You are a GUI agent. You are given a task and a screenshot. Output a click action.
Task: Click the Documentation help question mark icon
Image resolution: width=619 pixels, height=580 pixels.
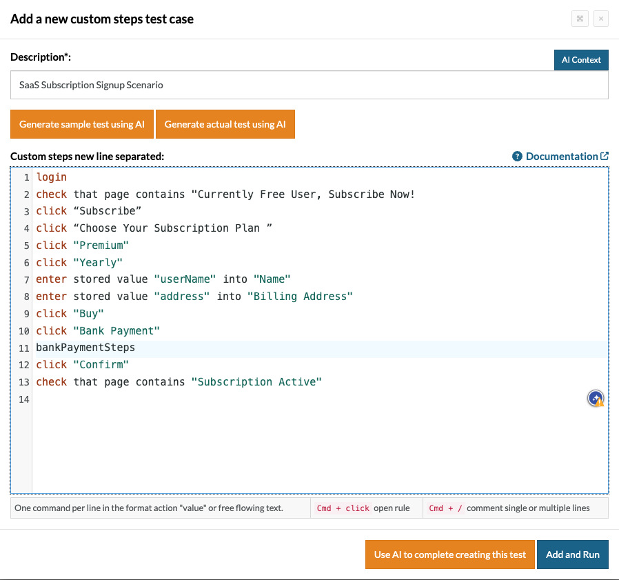point(517,157)
